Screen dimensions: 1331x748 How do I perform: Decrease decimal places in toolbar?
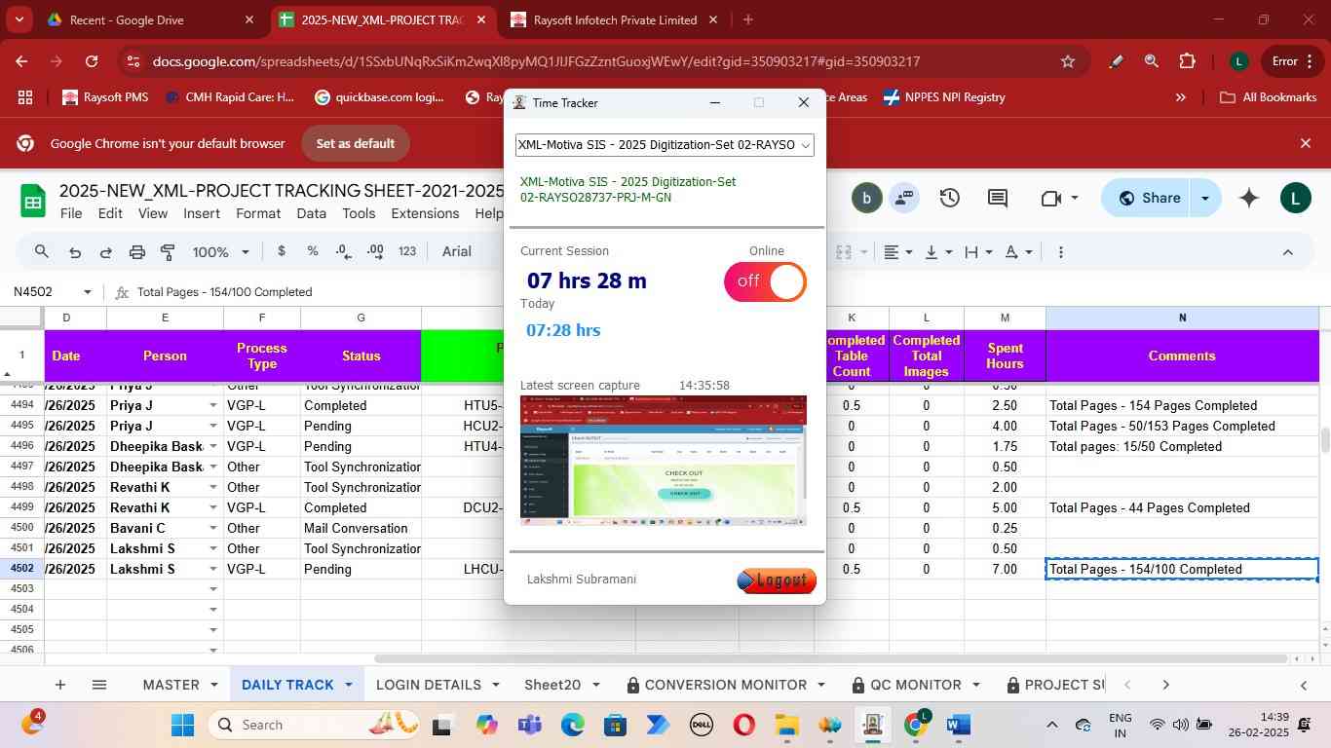pos(344,251)
